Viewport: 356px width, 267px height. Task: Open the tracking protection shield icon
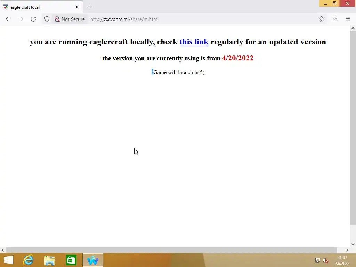pos(47,19)
